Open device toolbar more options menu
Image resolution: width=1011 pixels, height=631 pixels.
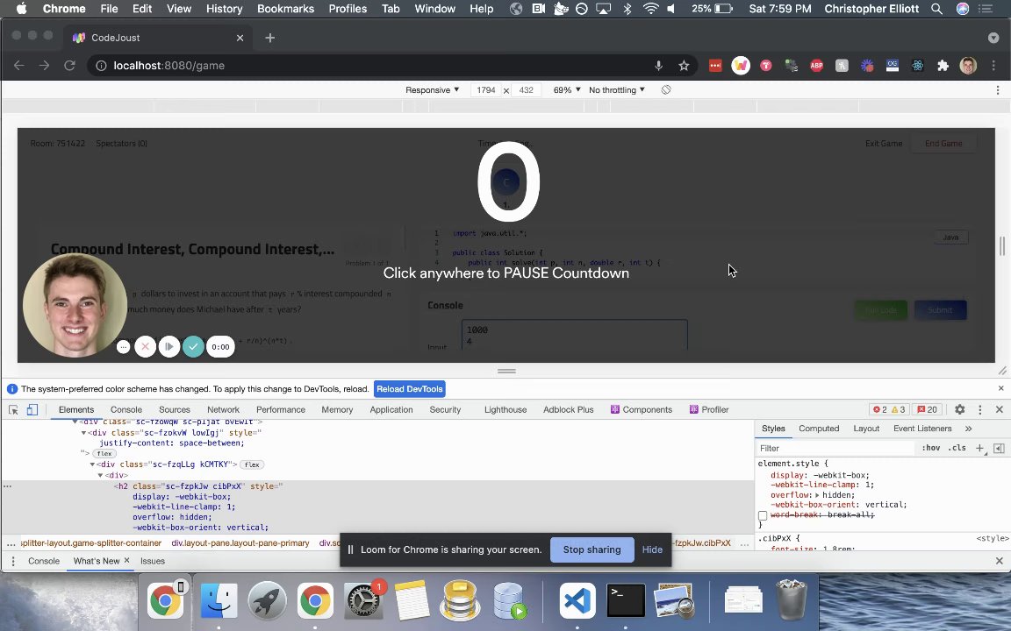coord(998,90)
